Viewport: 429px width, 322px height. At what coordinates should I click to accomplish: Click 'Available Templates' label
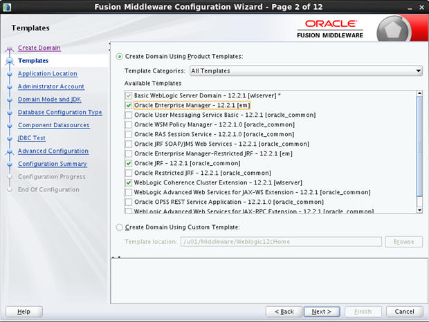coord(153,84)
